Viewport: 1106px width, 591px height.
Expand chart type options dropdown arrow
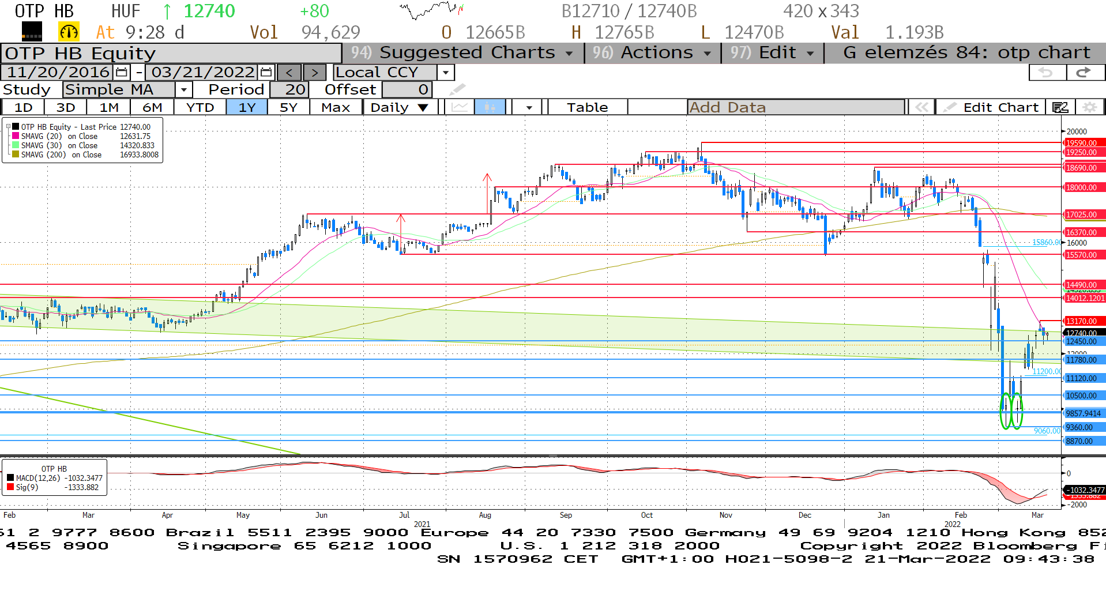529,107
